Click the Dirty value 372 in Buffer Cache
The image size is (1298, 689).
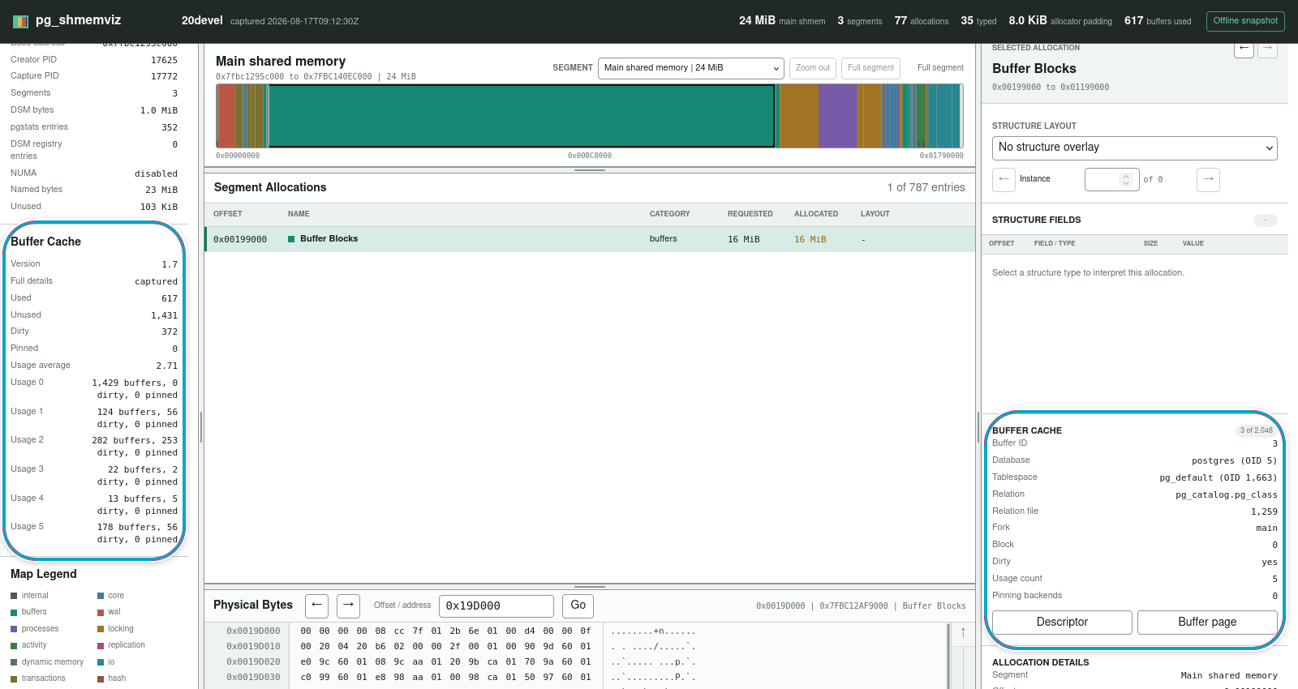point(170,332)
